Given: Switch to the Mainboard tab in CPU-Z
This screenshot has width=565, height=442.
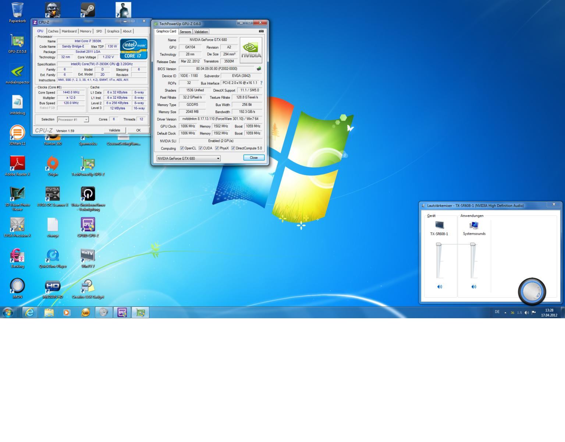Looking at the screenshot, I should click(69, 31).
